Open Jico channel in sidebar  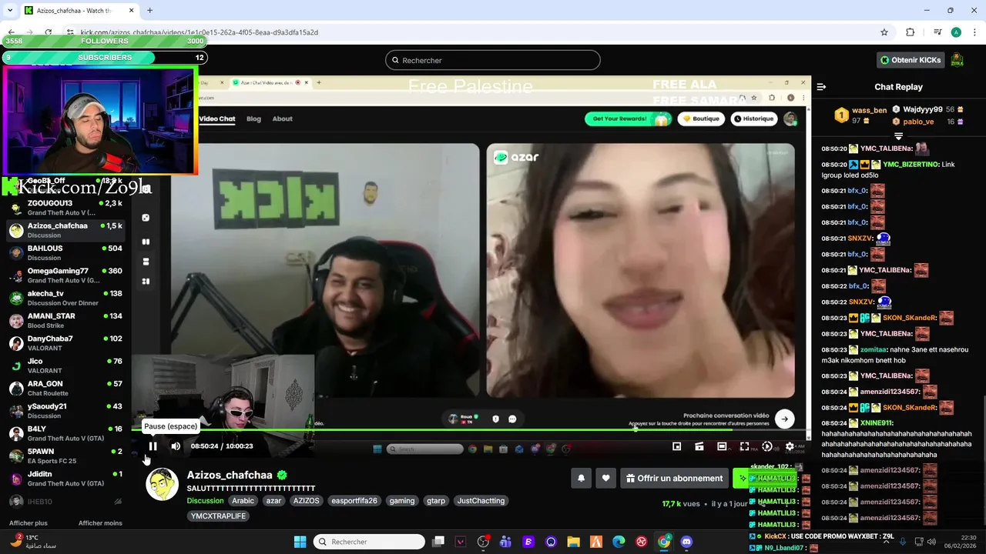pyautogui.click(x=65, y=365)
